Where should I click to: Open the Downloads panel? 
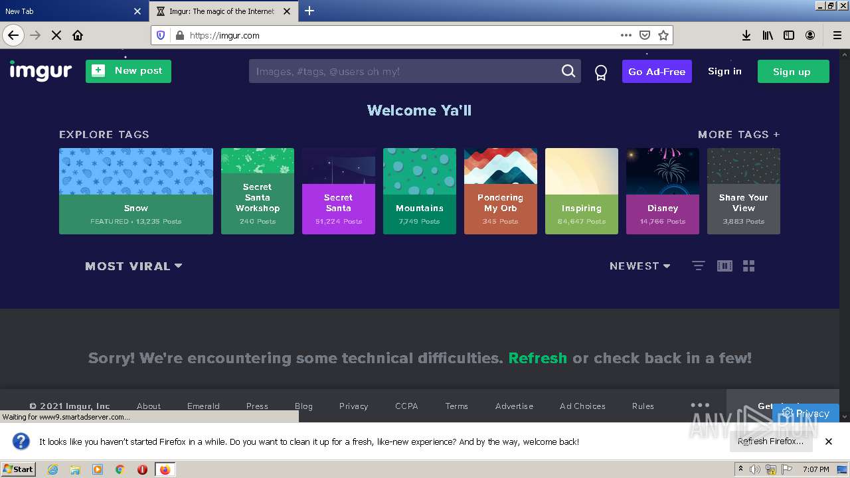[x=746, y=35]
